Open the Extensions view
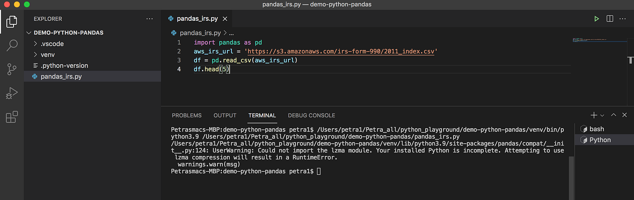This screenshot has width=634, height=200. point(12,117)
